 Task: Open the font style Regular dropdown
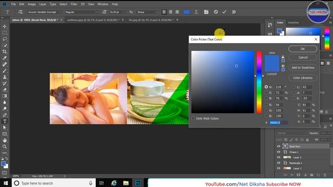(97, 12)
